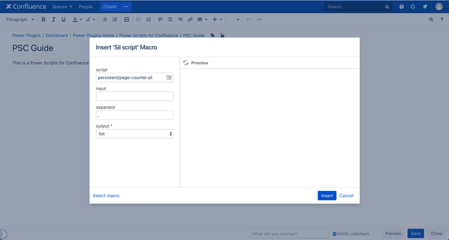Toggle italic formatting in editor toolbar
The image size is (449, 240).
coord(53,19)
